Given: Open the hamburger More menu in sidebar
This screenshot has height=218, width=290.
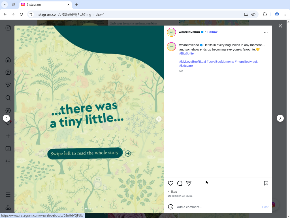Looking at the screenshot, I should (x=8, y=195).
